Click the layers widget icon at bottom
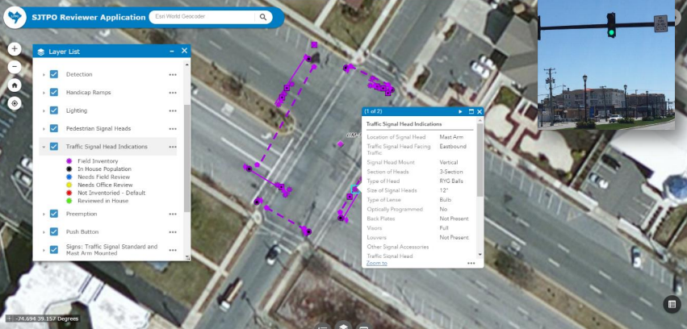The image size is (687, 329). coord(344,325)
